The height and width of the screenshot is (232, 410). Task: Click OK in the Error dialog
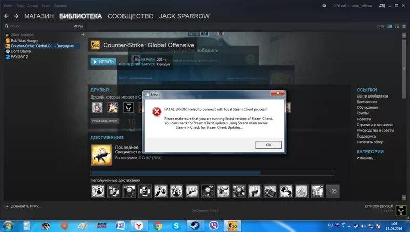pos(269,145)
